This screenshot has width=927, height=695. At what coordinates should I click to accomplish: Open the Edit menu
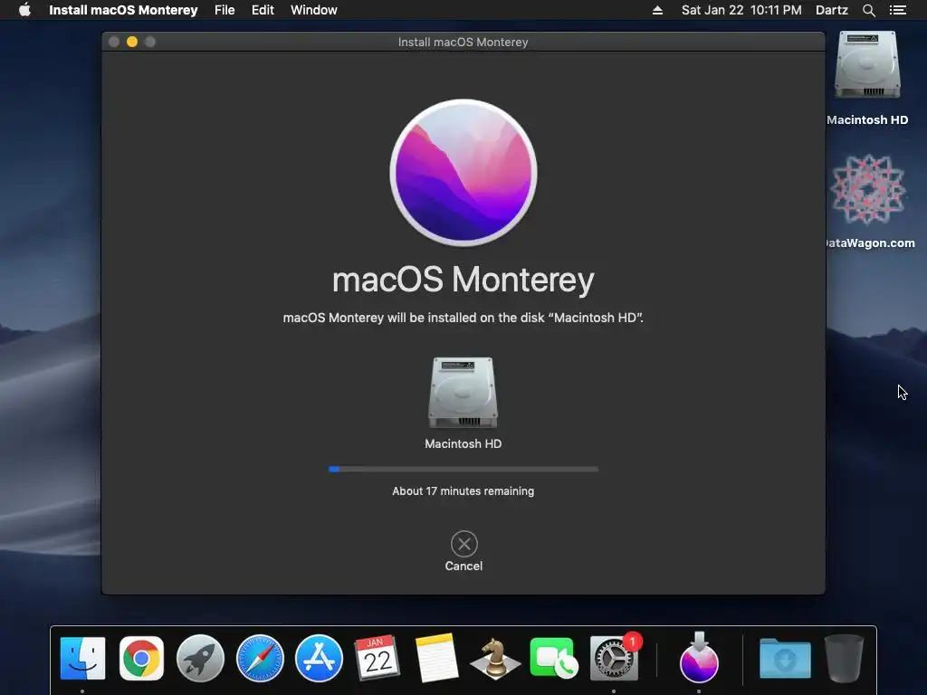[x=263, y=10]
